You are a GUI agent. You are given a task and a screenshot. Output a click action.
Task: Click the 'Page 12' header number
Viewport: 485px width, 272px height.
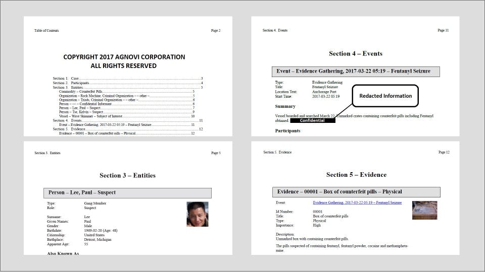(444, 152)
